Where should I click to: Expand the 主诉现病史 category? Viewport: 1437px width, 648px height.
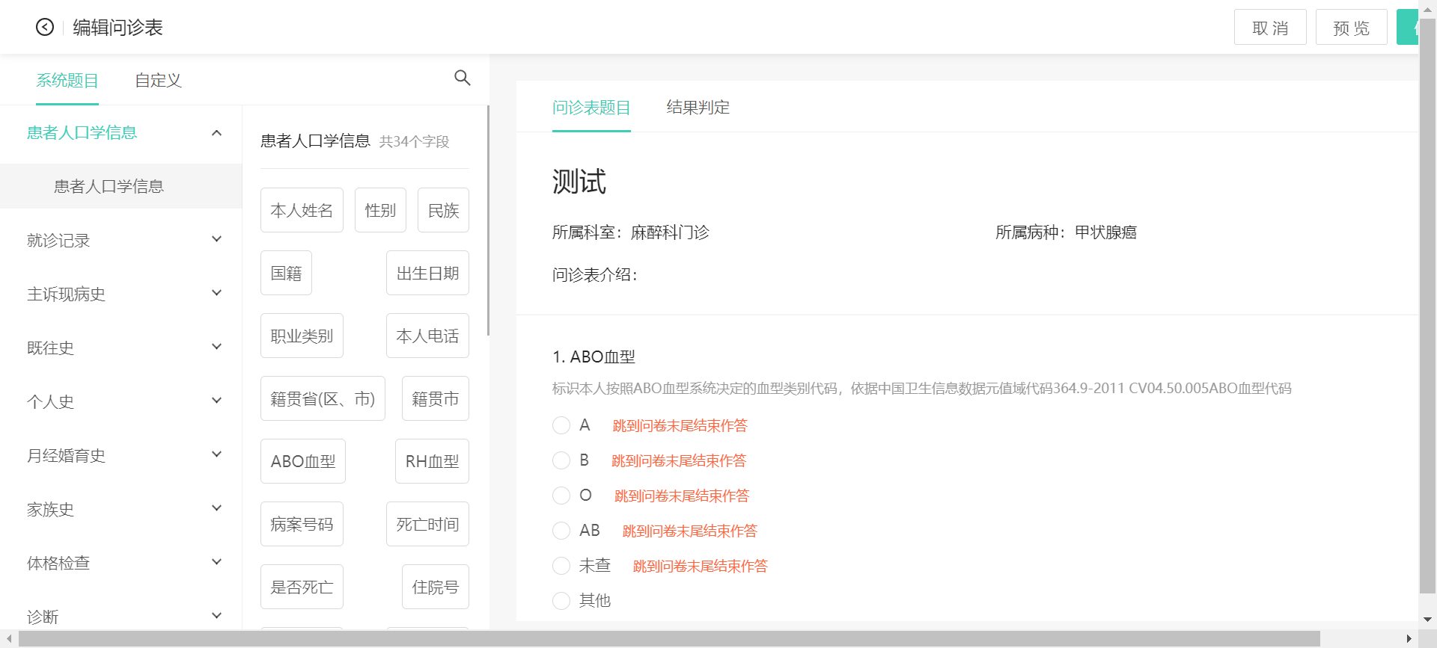click(121, 294)
